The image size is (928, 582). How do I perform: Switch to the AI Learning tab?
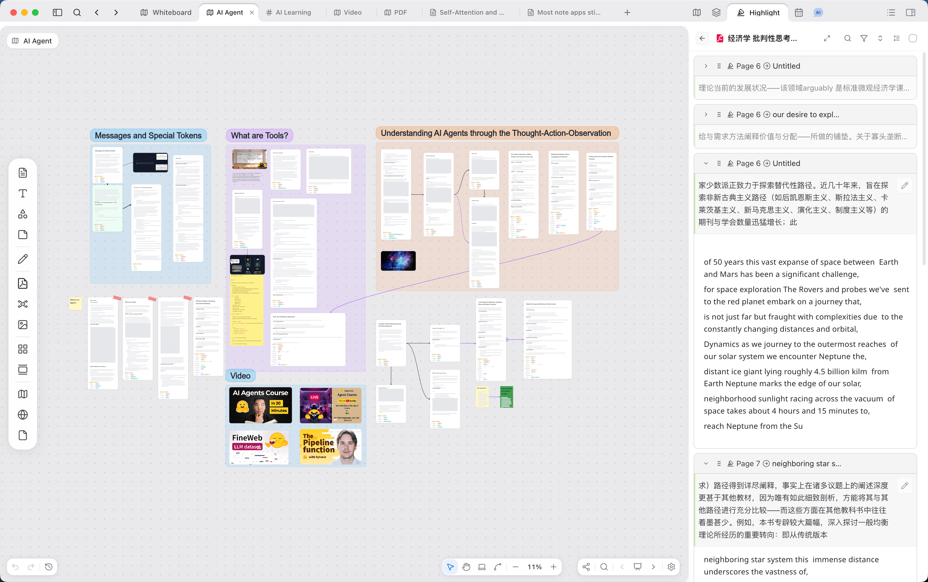(288, 12)
